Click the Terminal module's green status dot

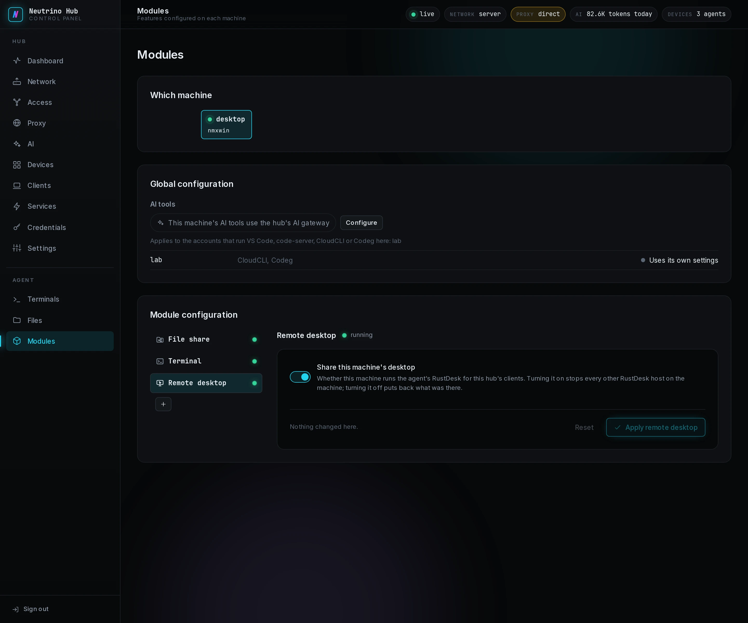tap(254, 361)
